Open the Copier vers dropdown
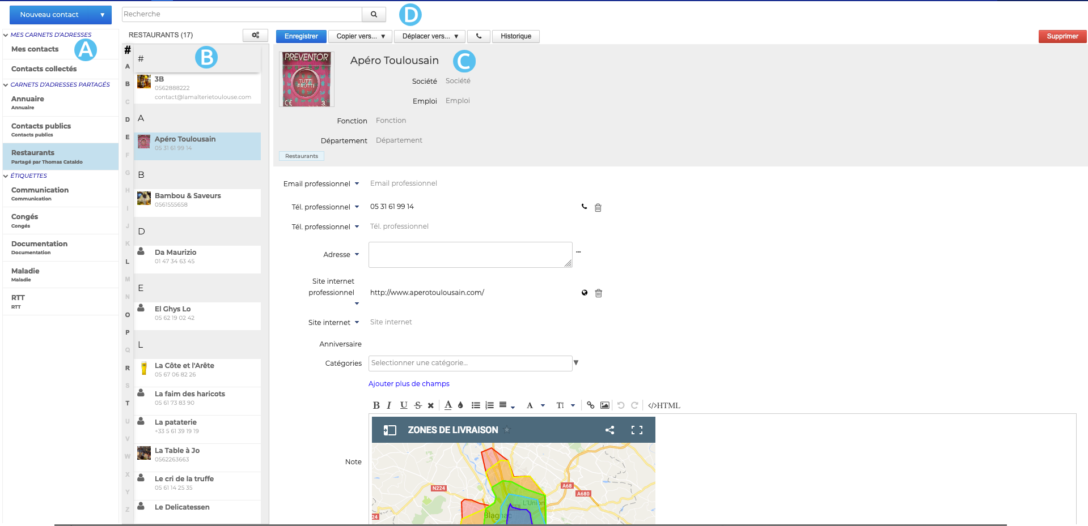 361,36
